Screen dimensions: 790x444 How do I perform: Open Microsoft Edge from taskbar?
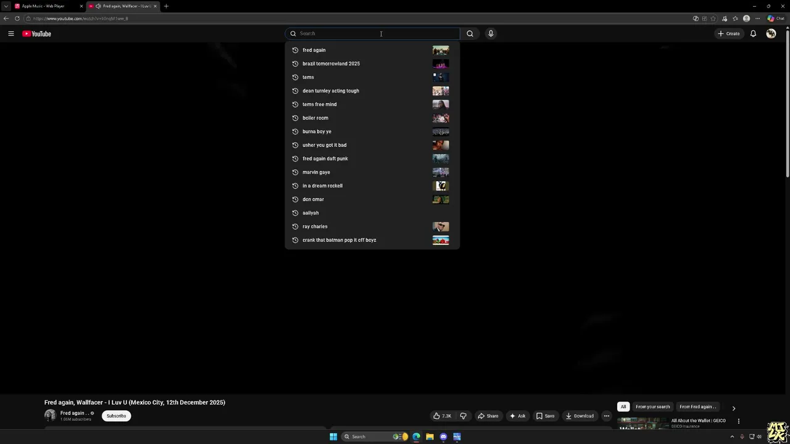tap(416, 437)
